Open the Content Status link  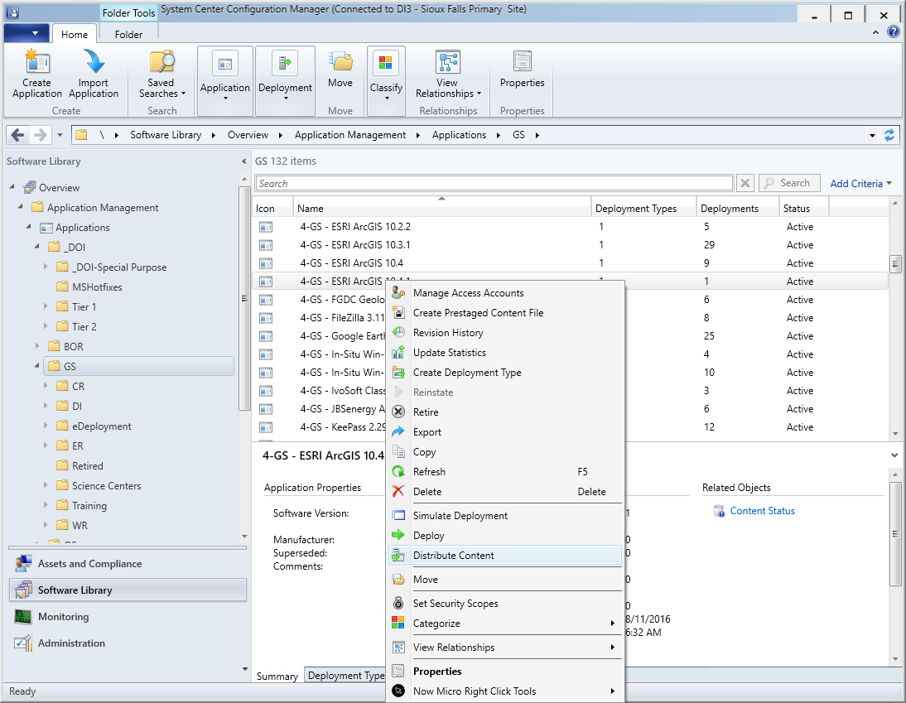[762, 511]
